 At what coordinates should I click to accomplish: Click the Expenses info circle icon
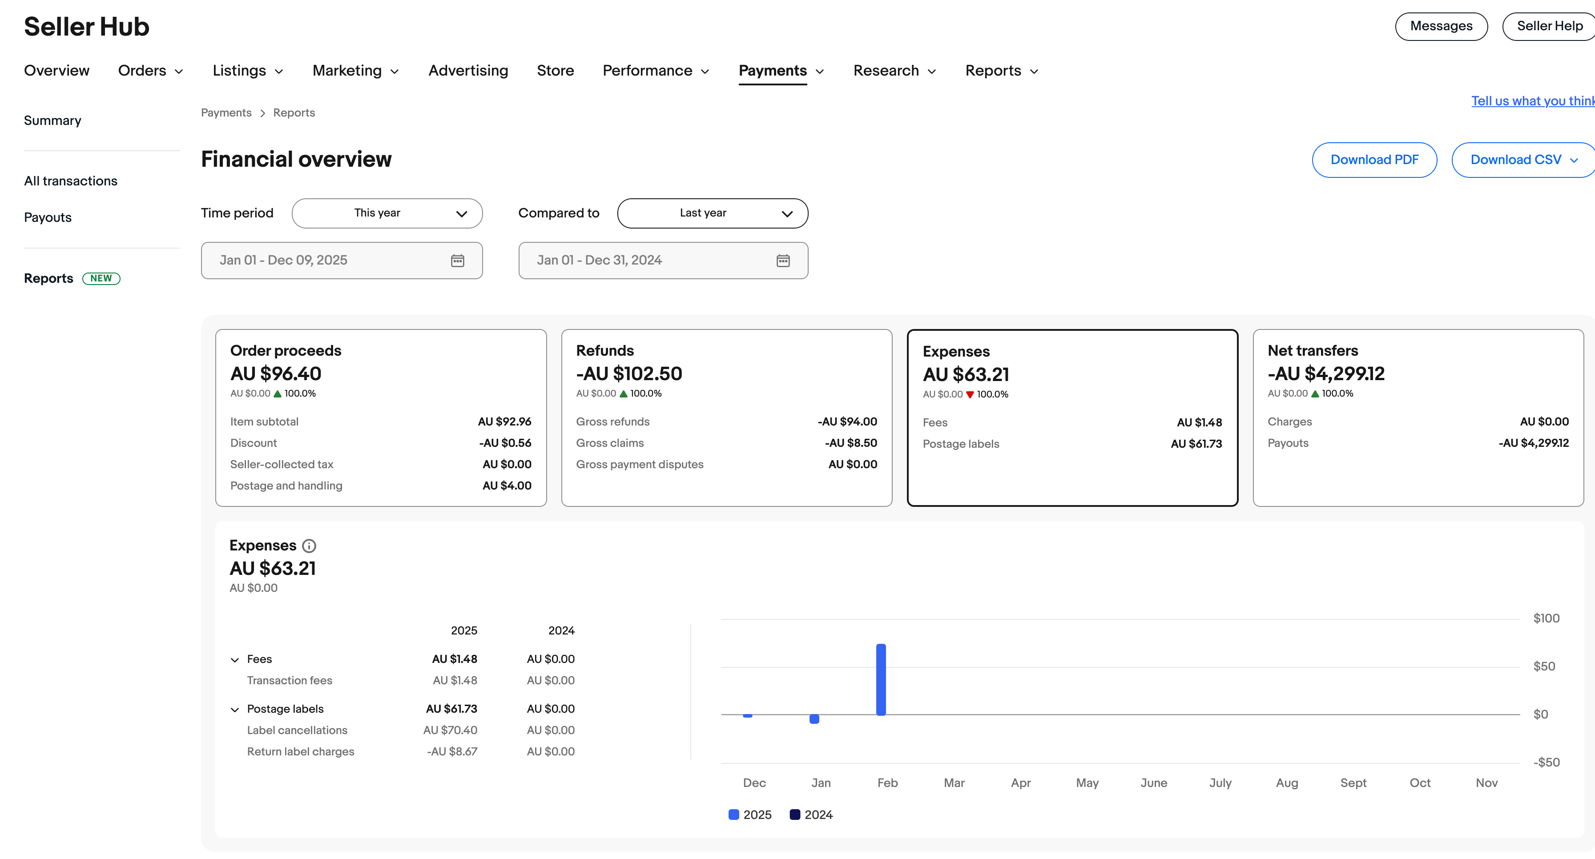click(309, 546)
